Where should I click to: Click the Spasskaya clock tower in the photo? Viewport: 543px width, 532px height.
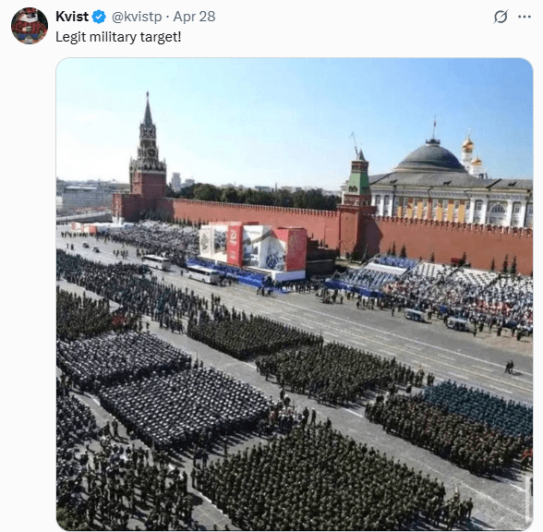[148, 152]
